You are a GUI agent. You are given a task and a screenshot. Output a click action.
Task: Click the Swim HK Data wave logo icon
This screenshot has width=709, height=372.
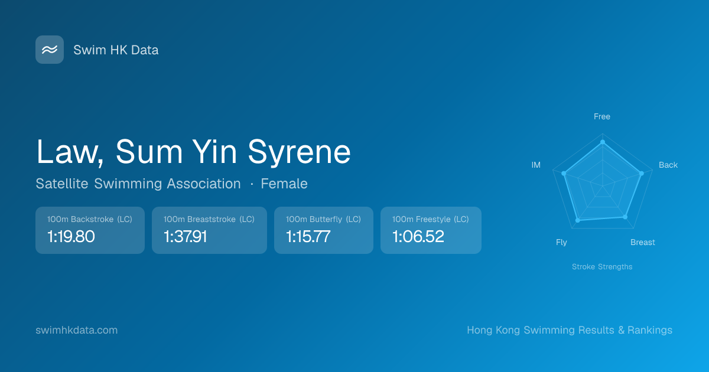pos(50,50)
